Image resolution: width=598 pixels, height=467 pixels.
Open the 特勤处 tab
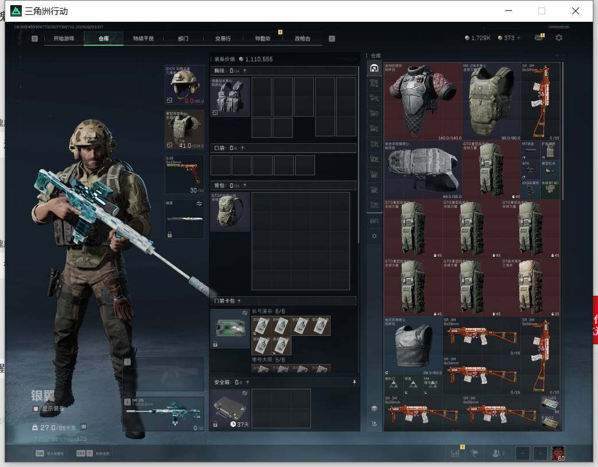coord(263,38)
